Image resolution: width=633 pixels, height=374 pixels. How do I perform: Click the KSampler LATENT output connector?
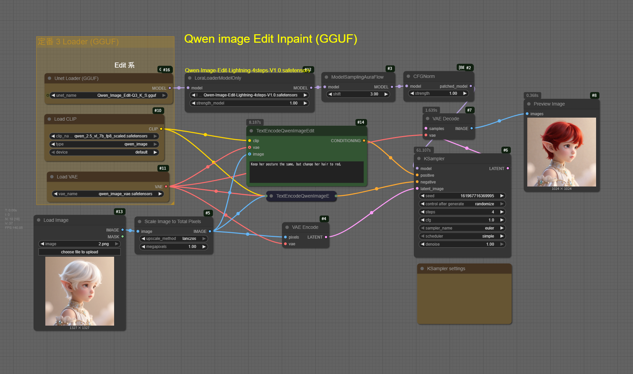coord(507,168)
